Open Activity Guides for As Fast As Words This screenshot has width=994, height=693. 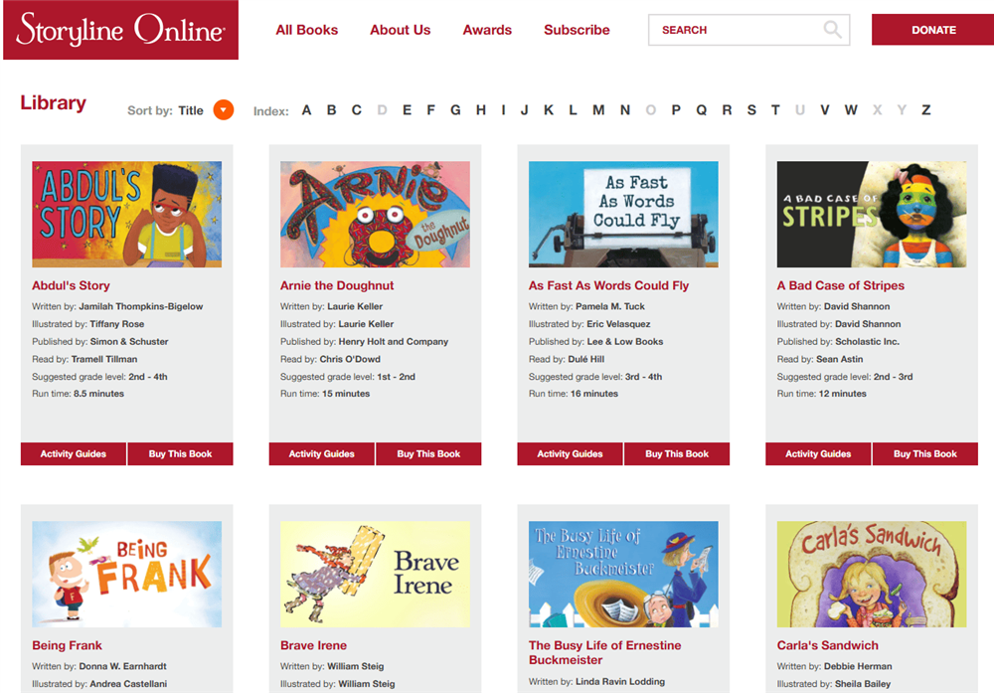570,454
